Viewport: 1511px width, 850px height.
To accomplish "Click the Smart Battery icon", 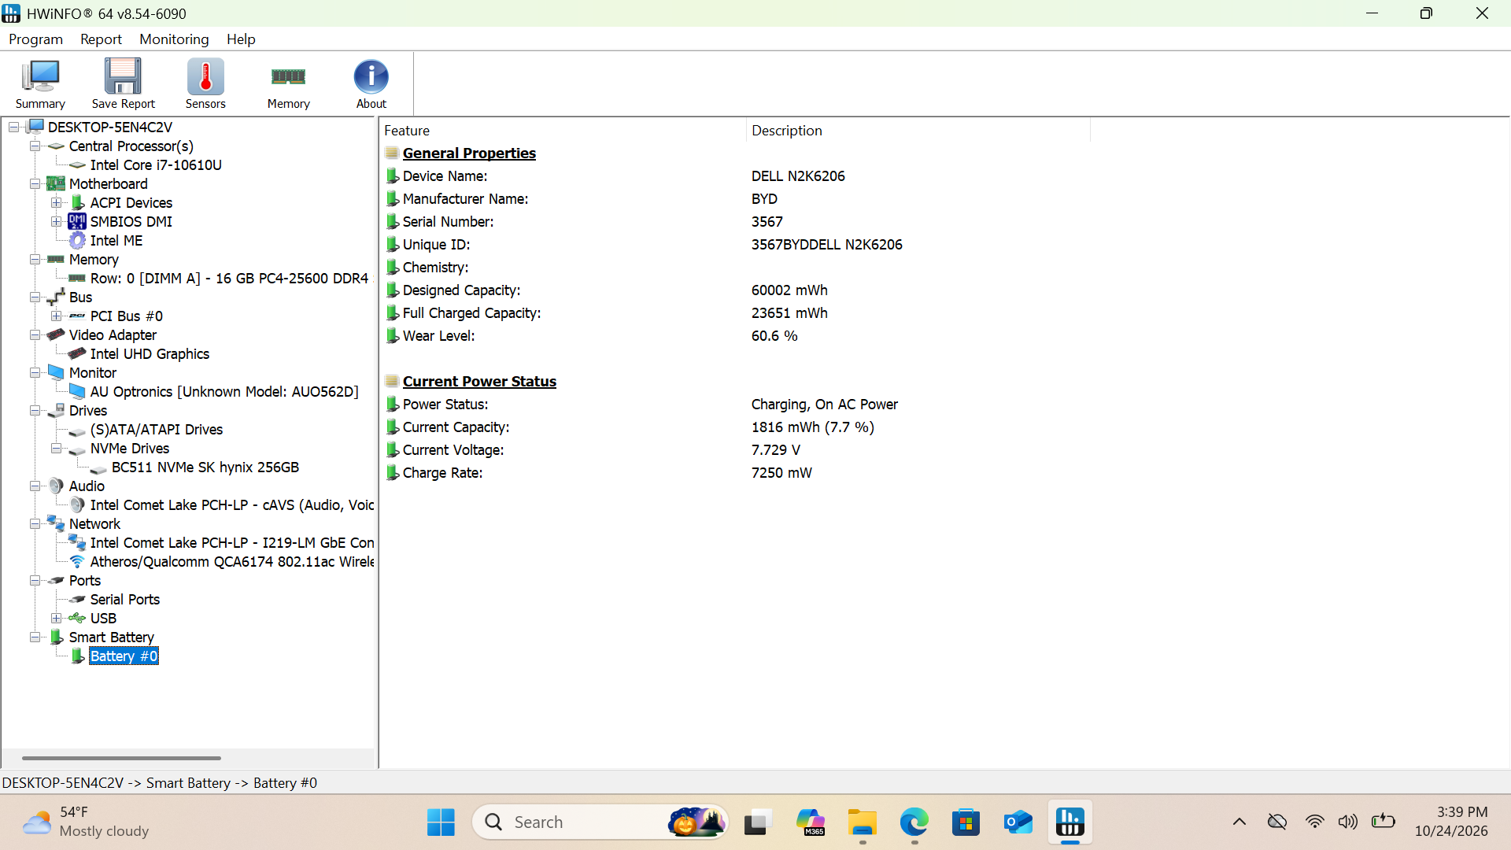I will (x=57, y=637).
